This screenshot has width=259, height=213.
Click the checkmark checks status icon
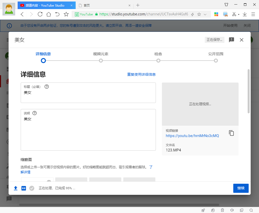pyautogui.click(x=32, y=188)
